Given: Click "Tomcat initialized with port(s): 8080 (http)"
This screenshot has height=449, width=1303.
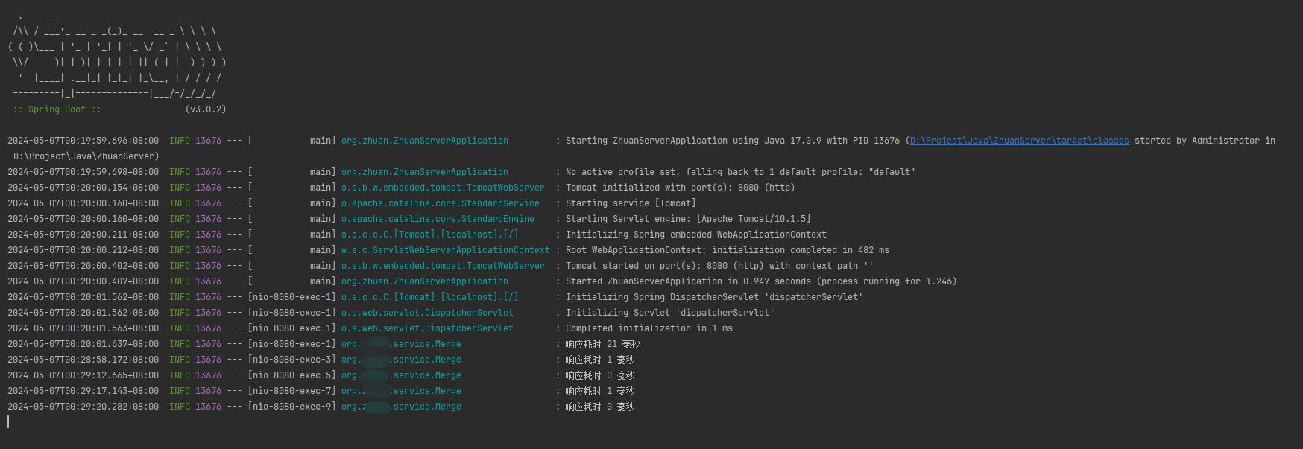Looking at the screenshot, I should tap(680, 188).
